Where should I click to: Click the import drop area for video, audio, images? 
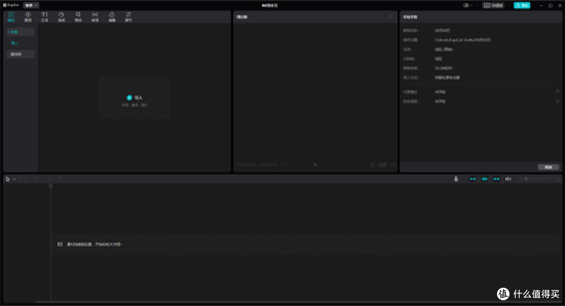(135, 98)
